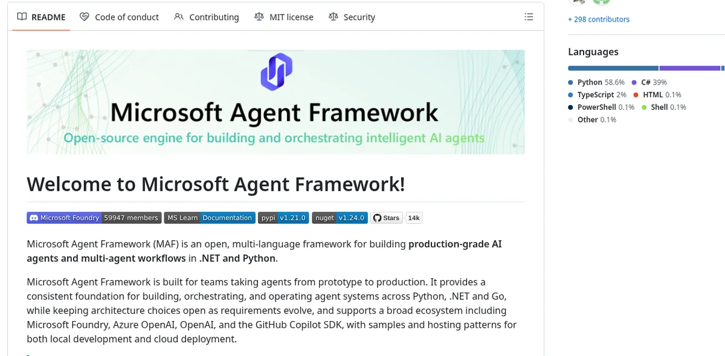Select PowerShell 0.1% language link
The height and width of the screenshot is (356, 725).
[601, 107]
